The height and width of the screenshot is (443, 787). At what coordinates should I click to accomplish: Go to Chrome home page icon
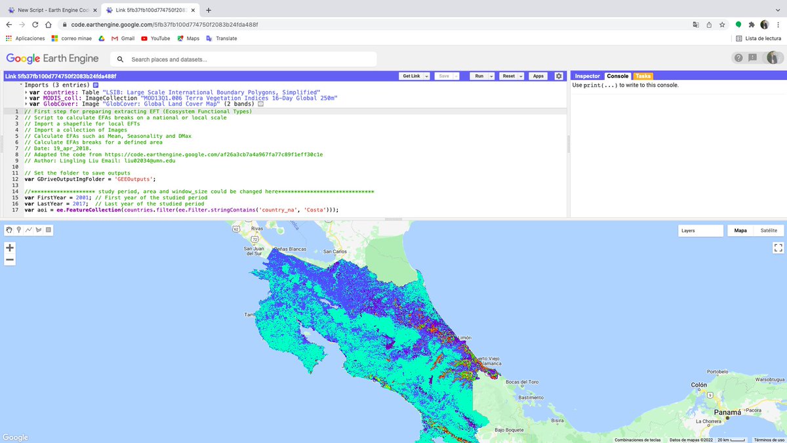[x=49, y=24]
